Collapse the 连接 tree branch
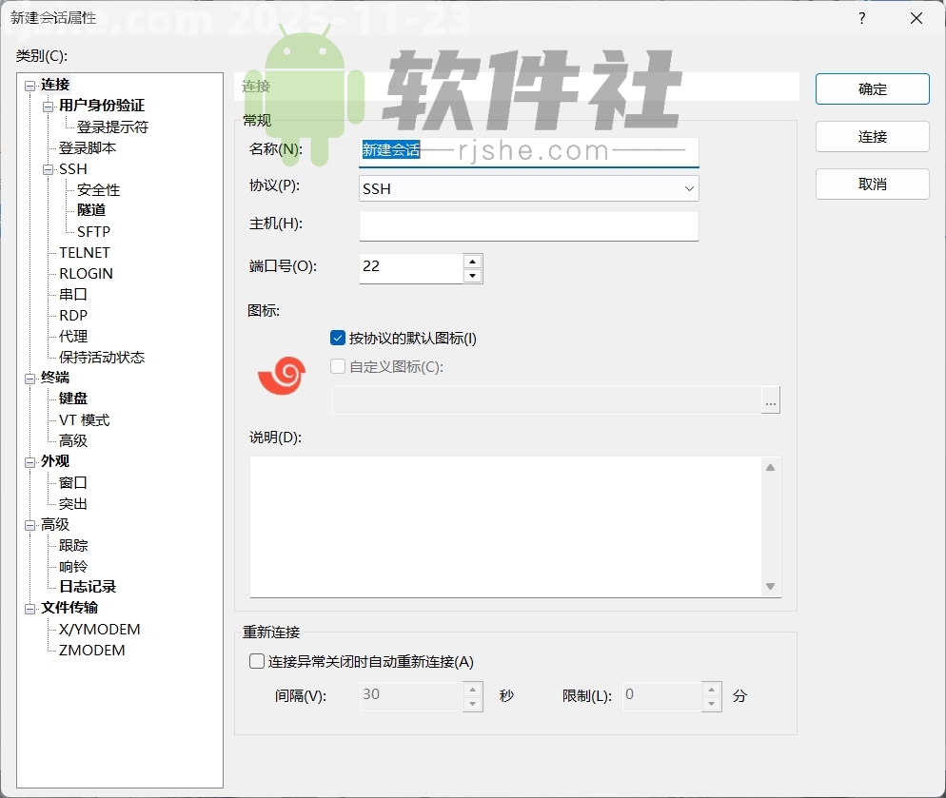Viewport: 946px width, 798px height. tap(29, 85)
